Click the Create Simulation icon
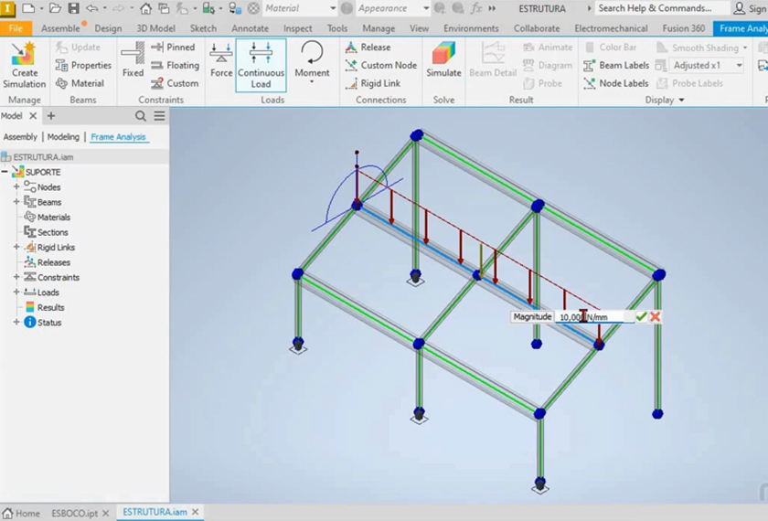This screenshot has height=521, width=768. pyautogui.click(x=24, y=62)
